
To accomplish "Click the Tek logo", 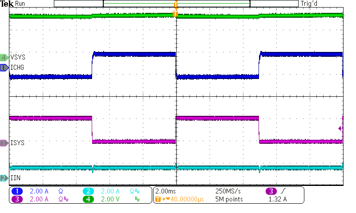I will [7, 4].
